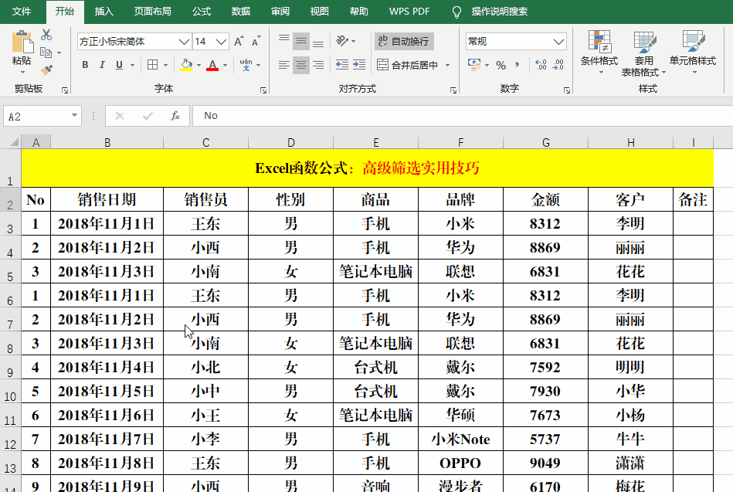Expand the font color dropdown arrow
The width and height of the screenshot is (733, 492).
tap(226, 65)
